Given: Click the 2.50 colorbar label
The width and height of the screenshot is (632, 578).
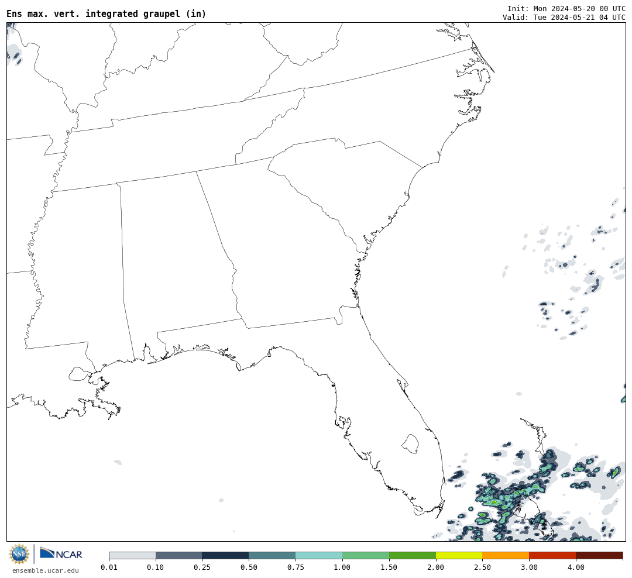Looking at the screenshot, I should [482, 567].
